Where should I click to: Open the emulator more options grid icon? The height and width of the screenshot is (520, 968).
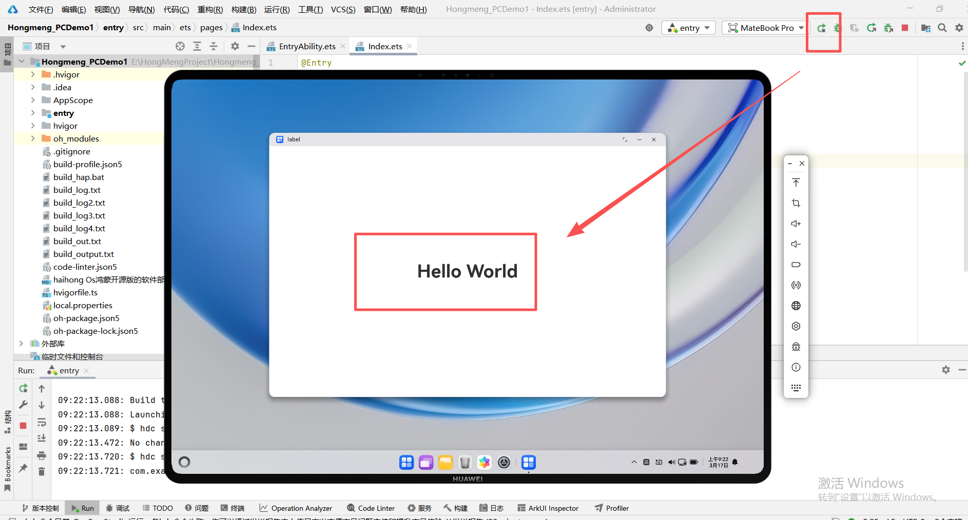tap(796, 388)
